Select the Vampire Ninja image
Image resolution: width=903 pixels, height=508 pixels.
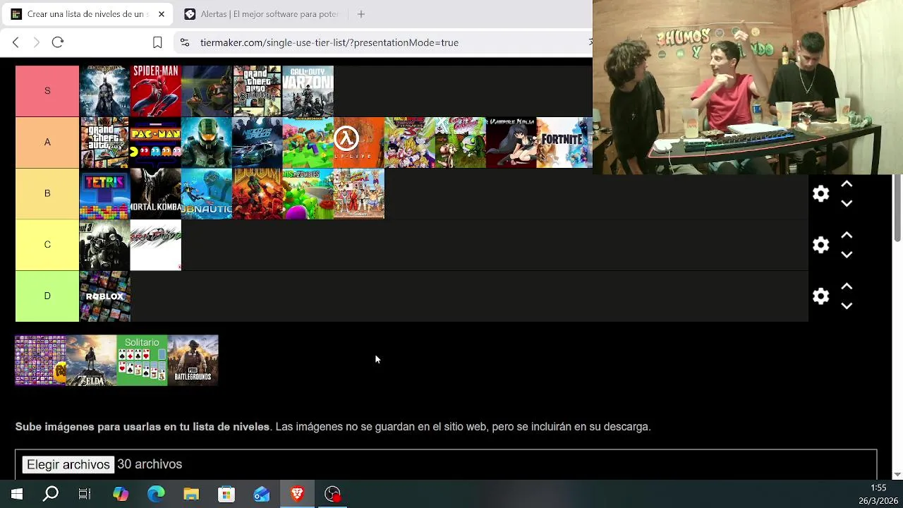pyautogui.click(x=511, y=143)
